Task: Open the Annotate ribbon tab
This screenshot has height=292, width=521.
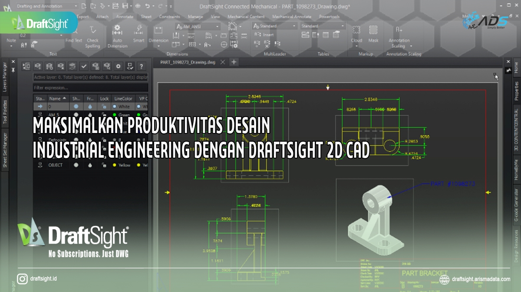Action: [124, 16]
